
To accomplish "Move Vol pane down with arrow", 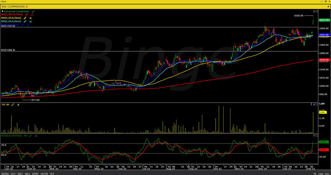I will coord(314,104).
